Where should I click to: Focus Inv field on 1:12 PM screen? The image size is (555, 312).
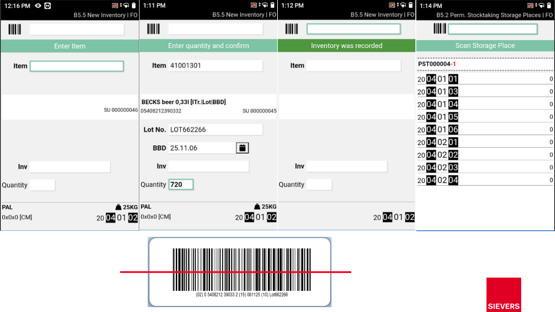(x=347, y=166)
